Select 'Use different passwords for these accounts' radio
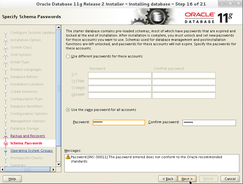The height and width of the screenshot is (184, 243). pyautogui.click(x=68, y=56)
